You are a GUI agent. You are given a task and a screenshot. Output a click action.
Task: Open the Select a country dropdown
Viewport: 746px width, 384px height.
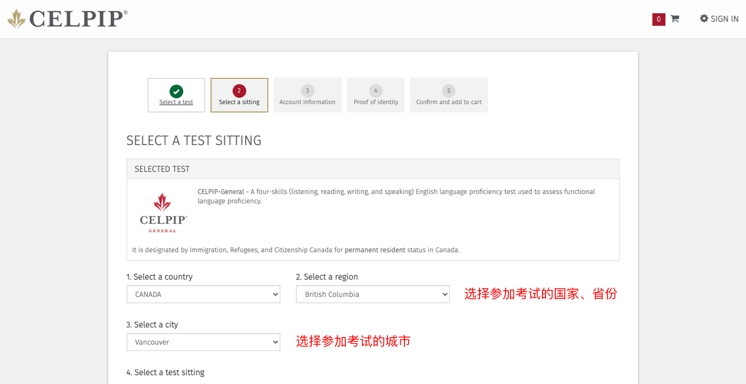pos(203,294)
